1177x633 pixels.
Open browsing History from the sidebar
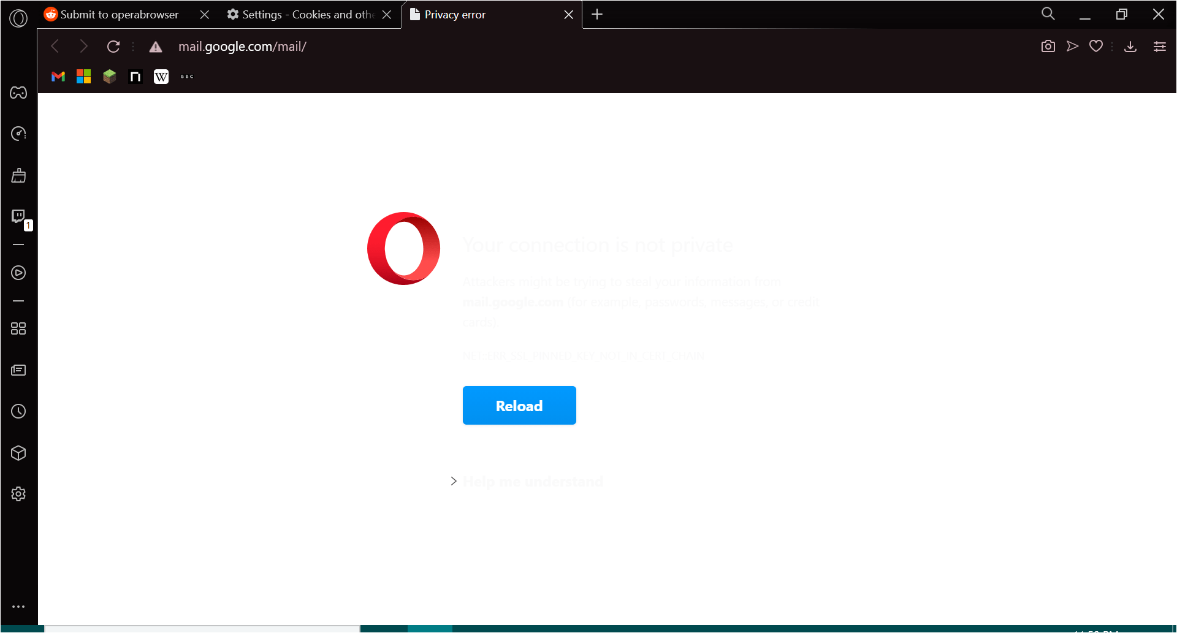[18, 411]
